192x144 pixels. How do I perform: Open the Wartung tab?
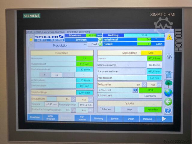(98, 118)
